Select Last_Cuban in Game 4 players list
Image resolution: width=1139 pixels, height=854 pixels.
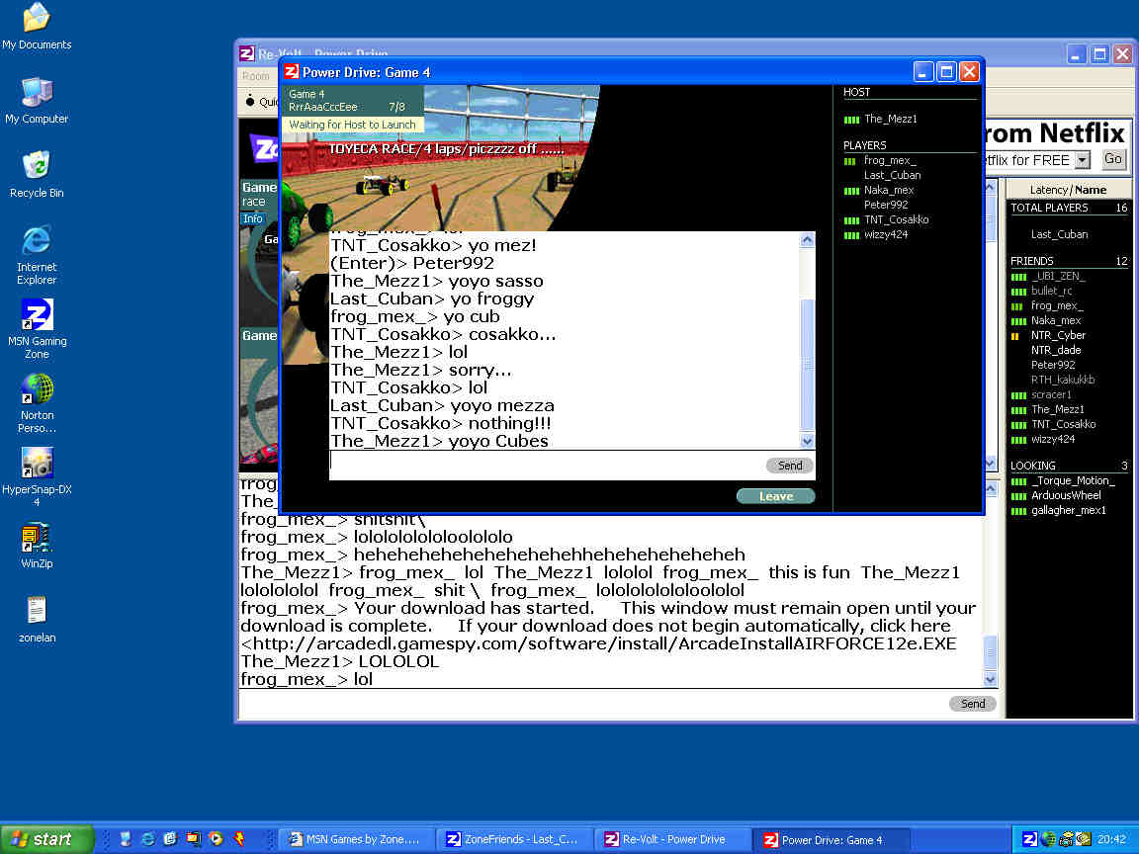coord(892,175)
